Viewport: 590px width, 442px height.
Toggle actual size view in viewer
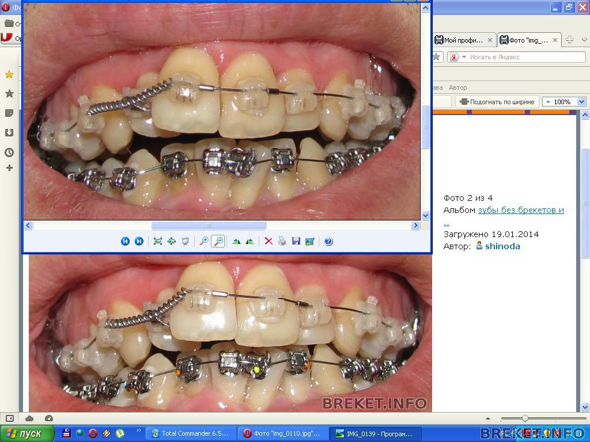coord(172,241)
